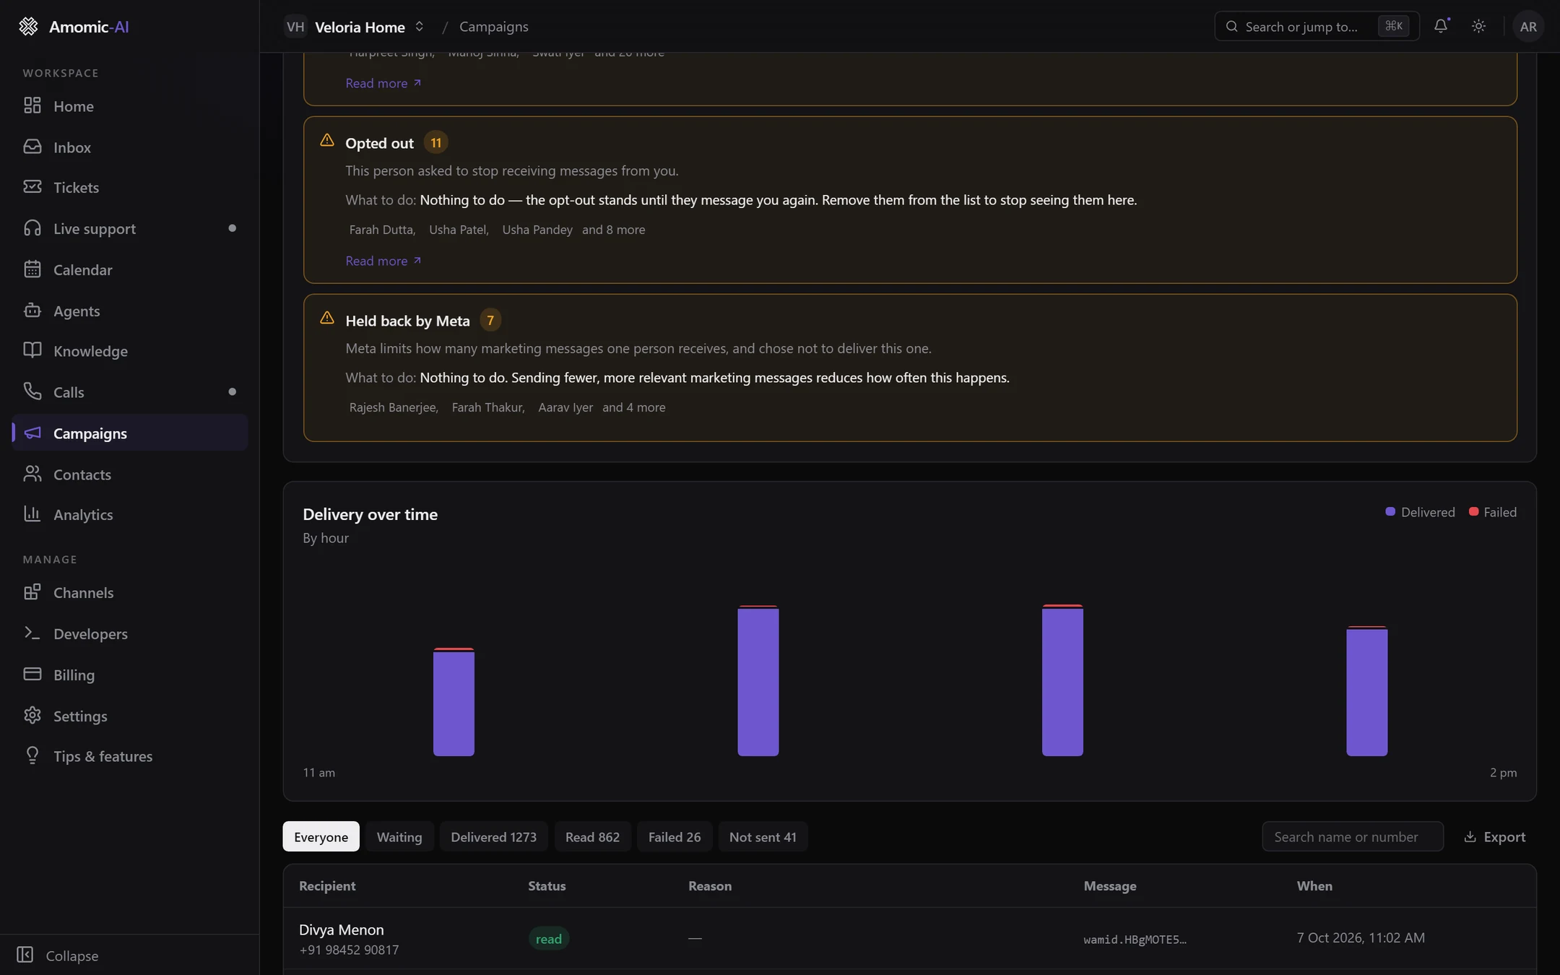The width and height of the screenshot is (1560, 975).
Task: Click the Amomic-AI logo icon
Action: (28, 27)
